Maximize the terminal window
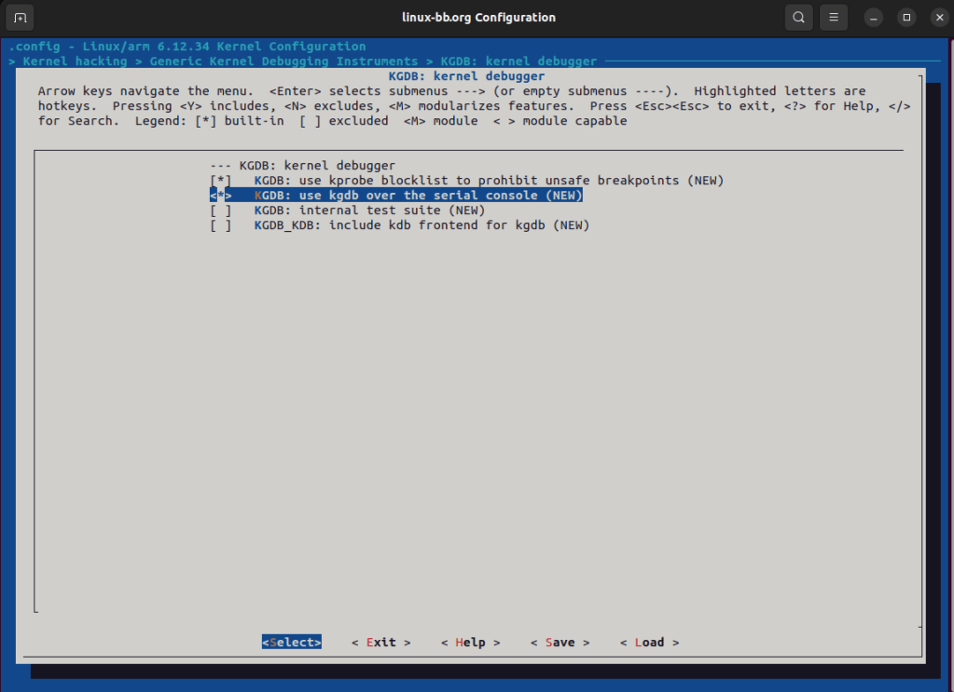The height and width of the screenshot is (692, 954). pyautogui.click(x=906, y=17)
